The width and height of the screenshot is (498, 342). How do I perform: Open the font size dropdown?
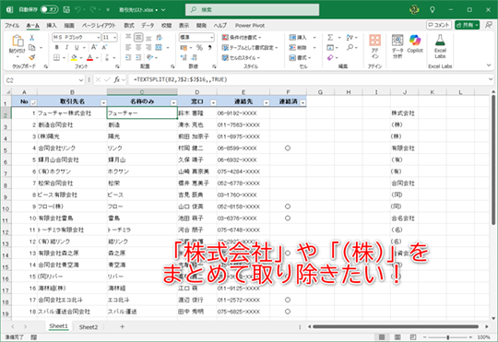tap(114, 38)
